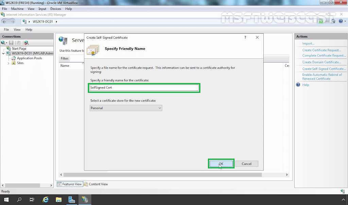Image resolution: width=348 pixels, height=205 pixels.
Task: Click the horizontal scrollbar of the certificates list
Action: click(162, 174)
